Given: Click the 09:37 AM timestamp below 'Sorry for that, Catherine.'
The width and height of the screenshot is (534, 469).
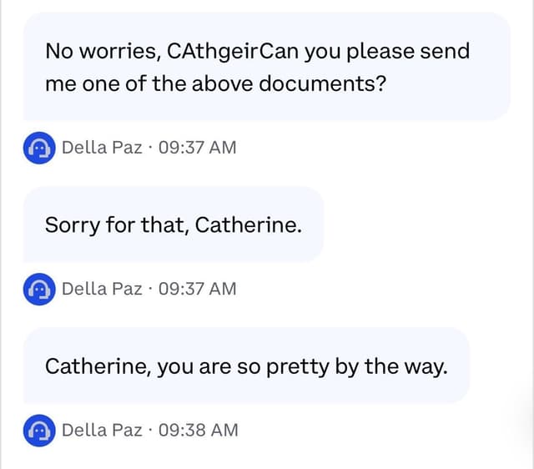Looking at the screenshot, I should 197,290.
